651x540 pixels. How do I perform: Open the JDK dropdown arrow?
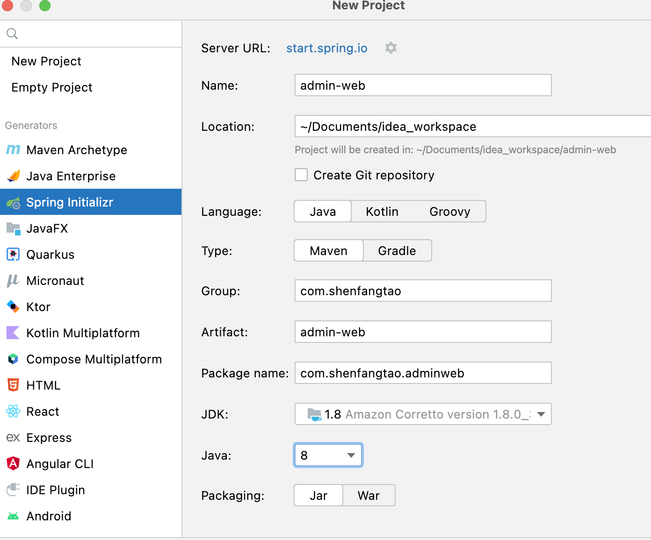click(541, 414)
